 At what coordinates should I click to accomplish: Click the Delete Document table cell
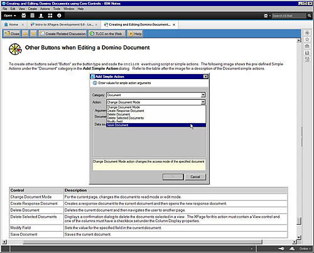pos(36,210)
